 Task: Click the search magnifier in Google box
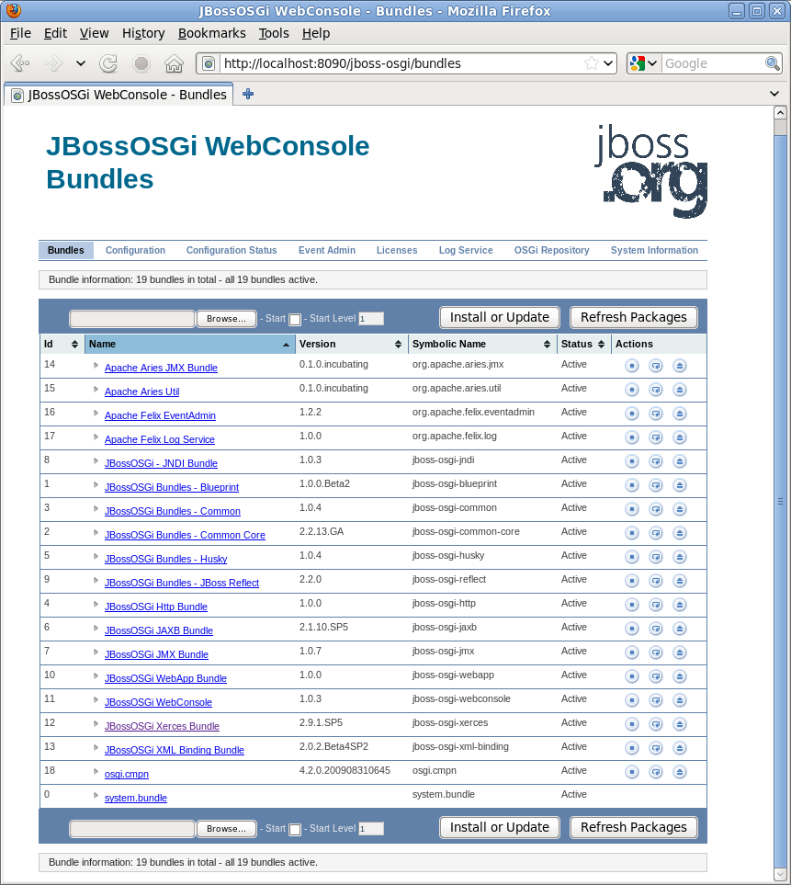(773, 63)
